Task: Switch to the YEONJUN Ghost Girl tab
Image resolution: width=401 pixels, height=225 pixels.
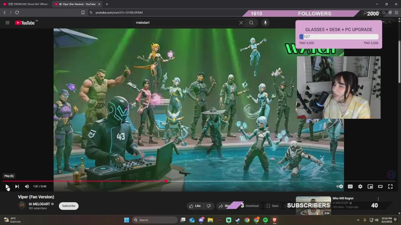Action: [x=26, y=4]
